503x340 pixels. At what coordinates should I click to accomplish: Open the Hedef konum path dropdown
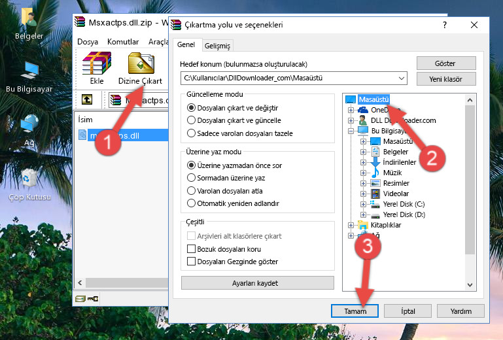click(402, 78)
